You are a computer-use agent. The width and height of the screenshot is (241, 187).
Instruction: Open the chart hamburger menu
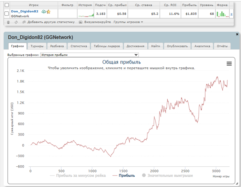coord(229,64)
